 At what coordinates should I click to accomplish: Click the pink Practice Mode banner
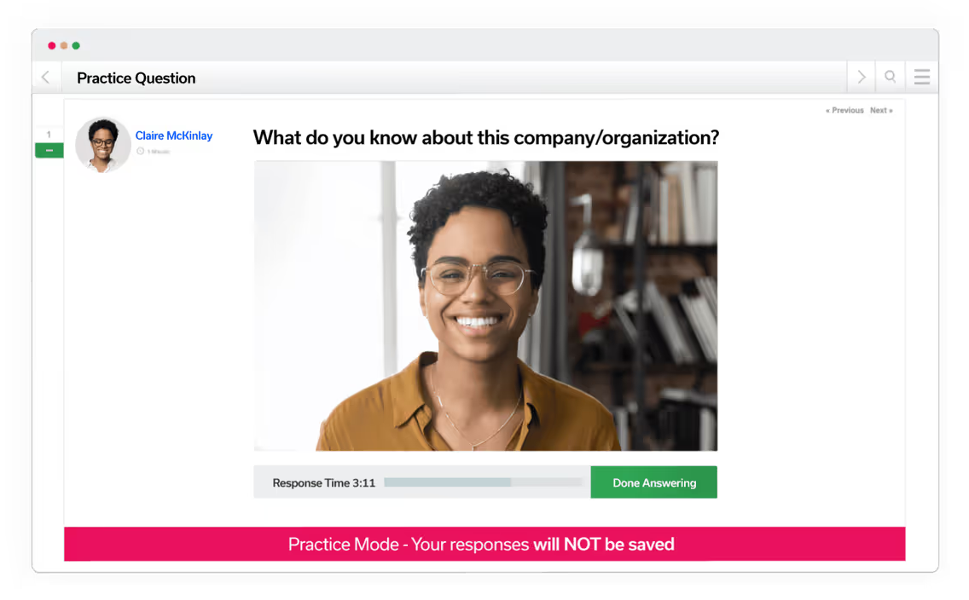tap(484, 544)
